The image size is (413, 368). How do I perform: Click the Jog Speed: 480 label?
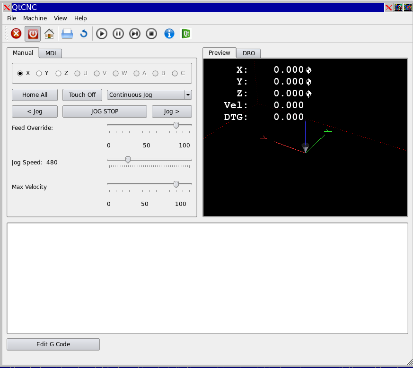[x=35, y=163]
